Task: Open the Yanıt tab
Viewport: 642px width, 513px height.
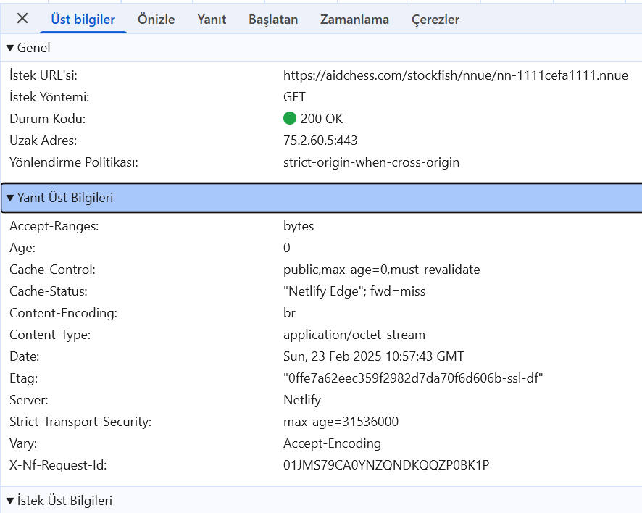Action: [212, 20]
